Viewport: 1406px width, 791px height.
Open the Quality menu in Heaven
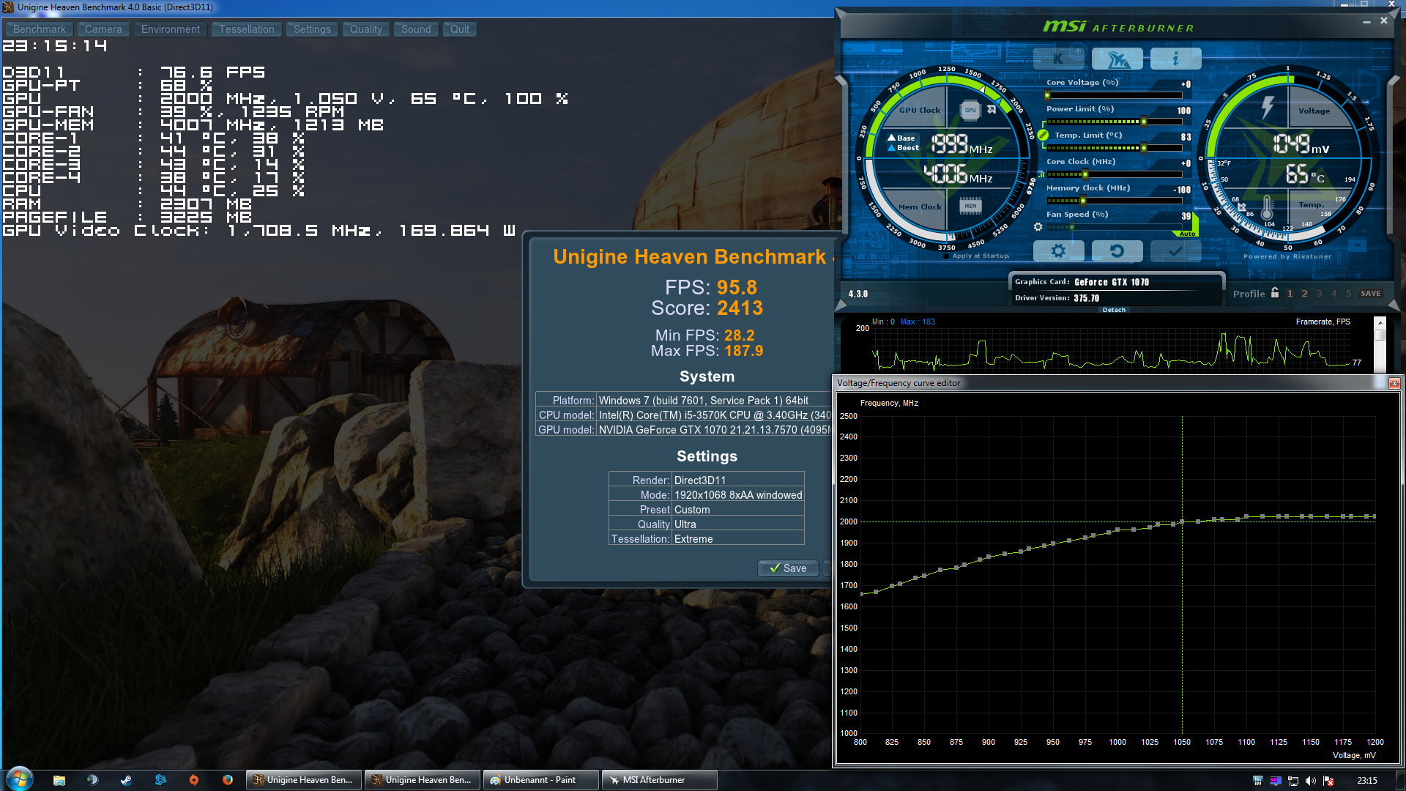tap(365, 29)
